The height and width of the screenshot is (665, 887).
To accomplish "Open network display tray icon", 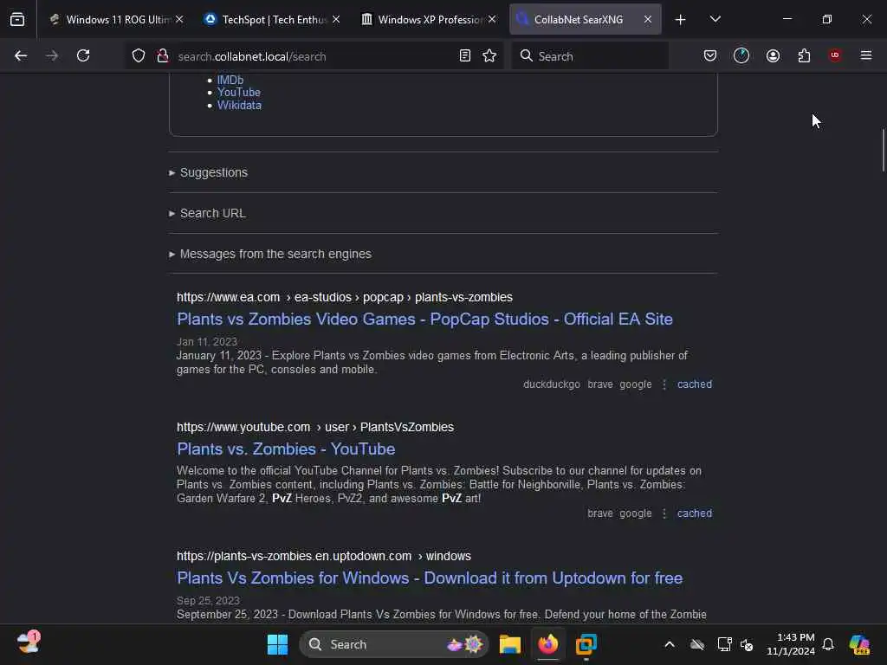I will pos(724,644).
